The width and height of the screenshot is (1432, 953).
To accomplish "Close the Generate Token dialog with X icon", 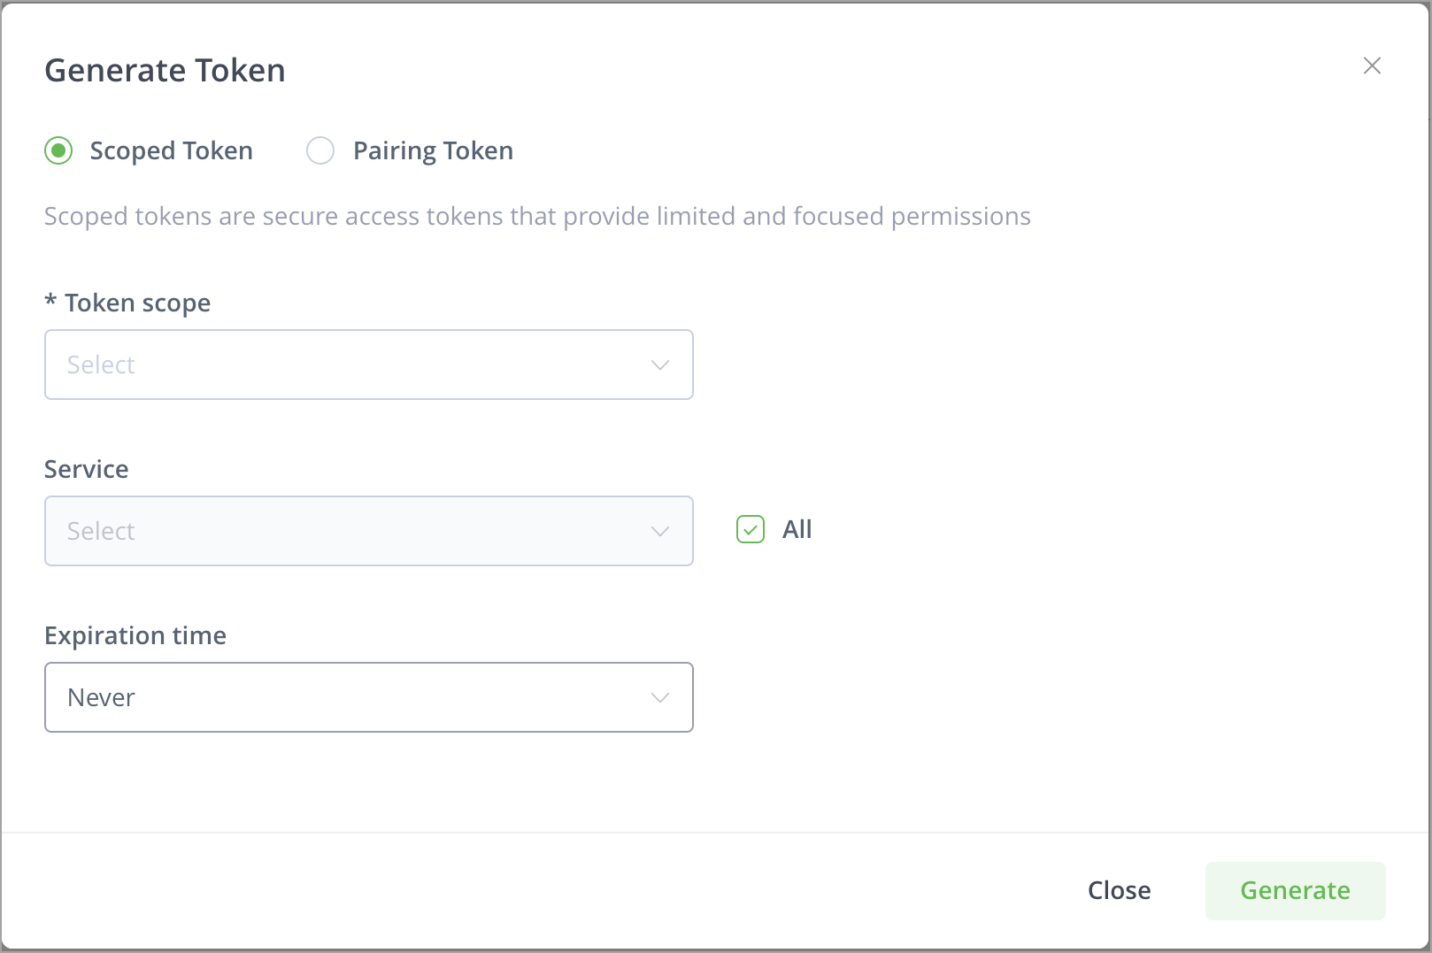I will point(1372,65).
